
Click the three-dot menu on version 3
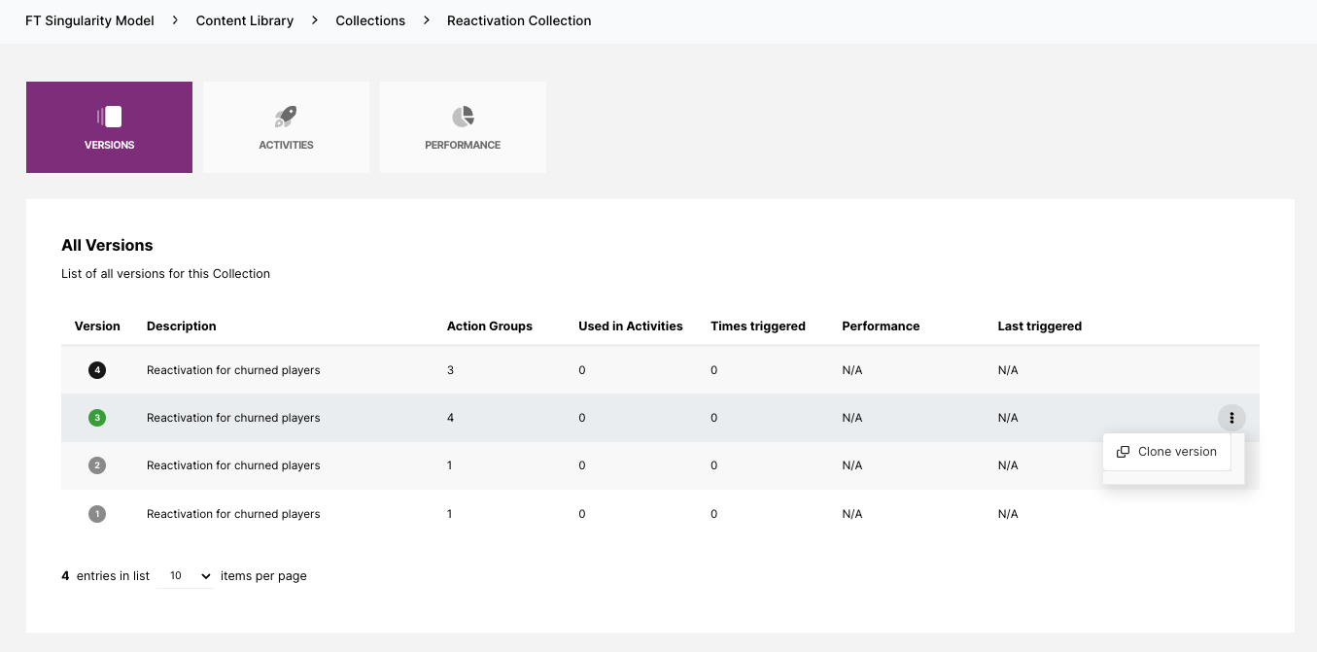click(1231, 418)
